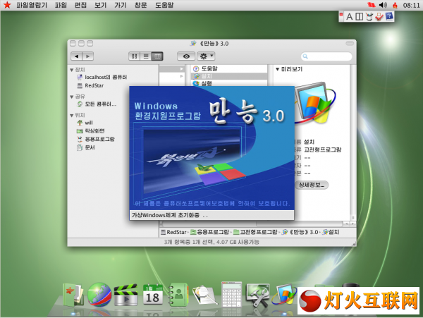Click the speaker volume icon
The width and height of the screenshot is (423, 318).
tap(383, 5)
